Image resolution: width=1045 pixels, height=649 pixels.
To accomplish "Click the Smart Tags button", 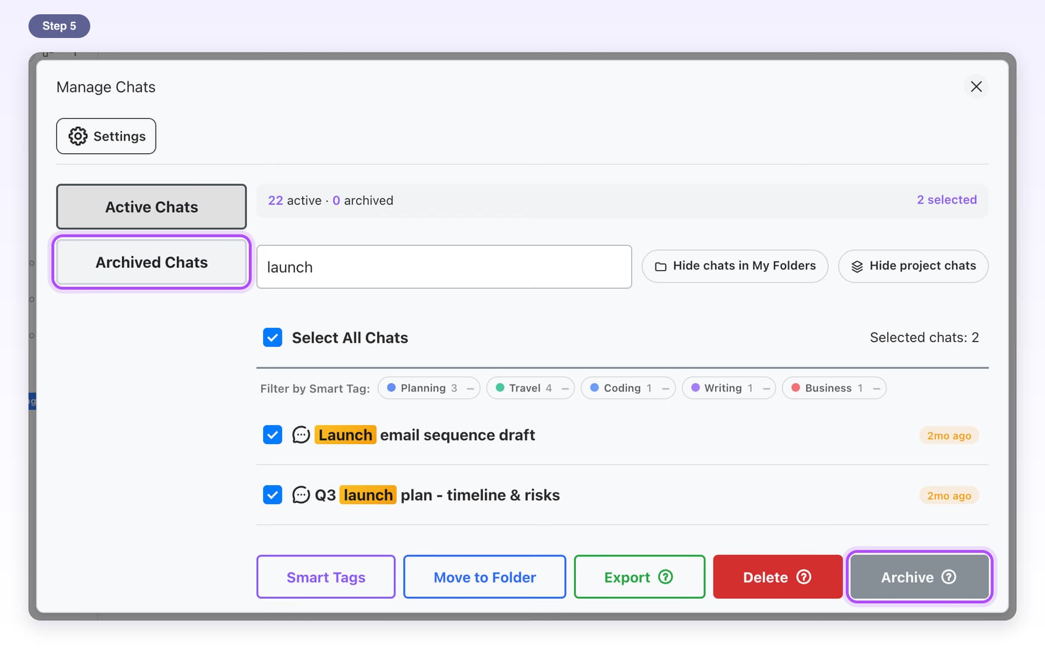I will pyautogui.click(x=326, y=577).
